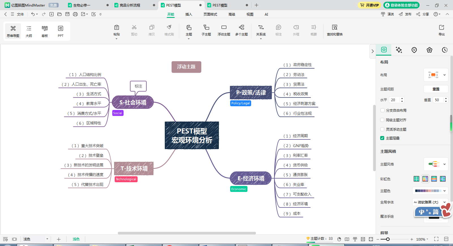Uncheck the 主题层叠 checkbox
The image size is (453, 246).
coord(382,138)
